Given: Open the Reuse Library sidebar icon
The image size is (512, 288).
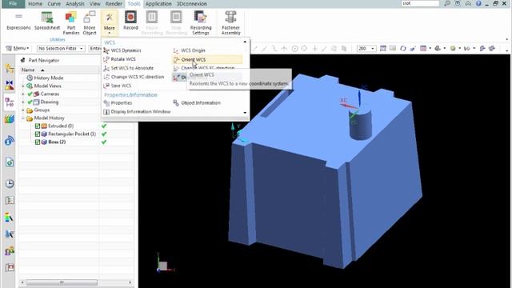Looking at the screenshot, I should click(x=9, y=119).
